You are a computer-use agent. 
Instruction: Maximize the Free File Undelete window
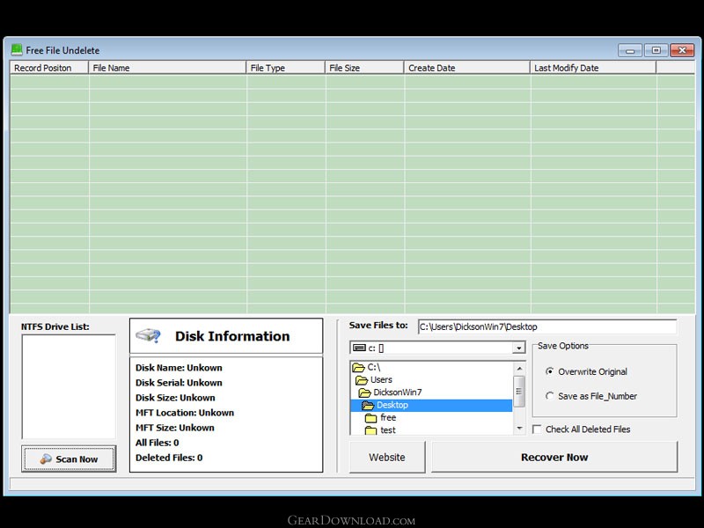656,50
